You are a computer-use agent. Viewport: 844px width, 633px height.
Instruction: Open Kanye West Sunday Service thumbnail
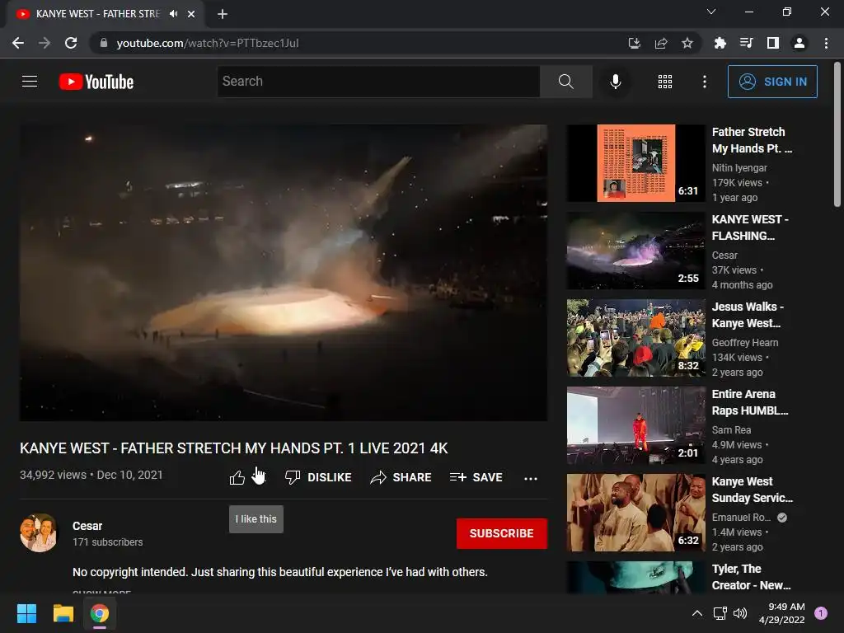(635, 513)
